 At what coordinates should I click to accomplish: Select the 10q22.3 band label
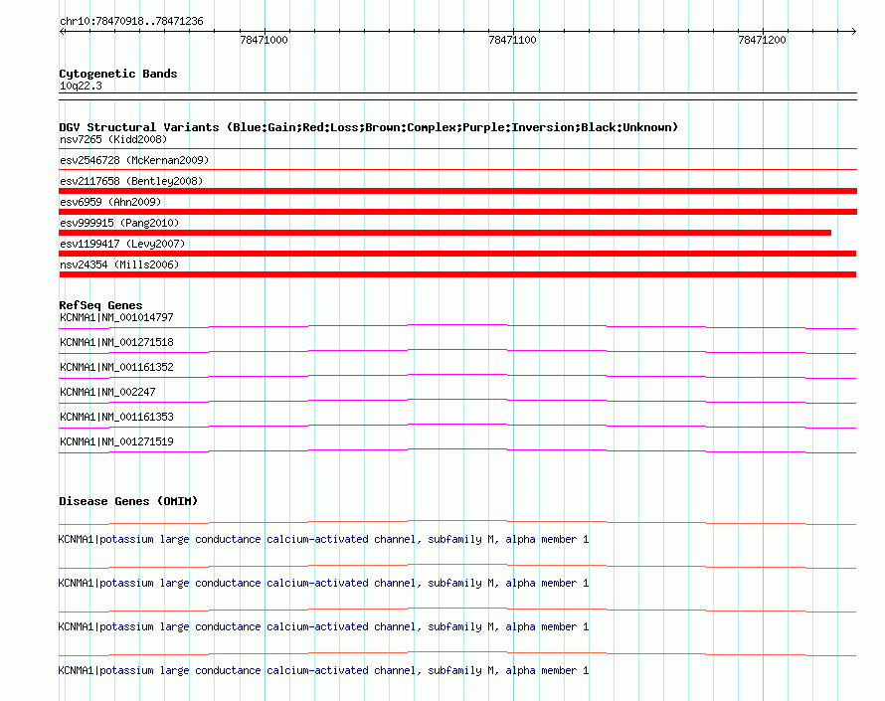pyautogui.click(x=81, y=86)
